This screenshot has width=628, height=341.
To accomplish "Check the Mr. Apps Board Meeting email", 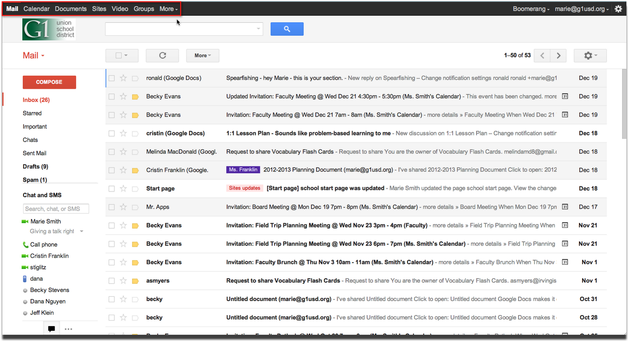I will click(x=111, y=207).
